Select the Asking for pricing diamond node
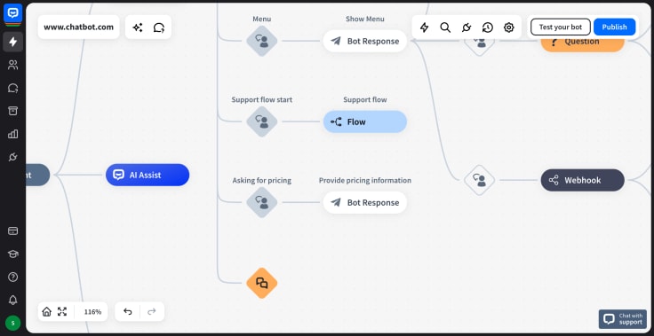Screen dimensions: 654x336 (x=261, y=202)
